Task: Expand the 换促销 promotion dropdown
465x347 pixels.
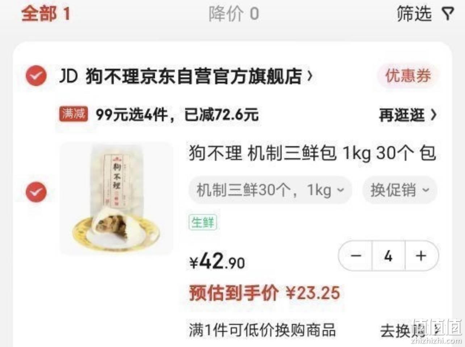Action: (x=400, y=190)
